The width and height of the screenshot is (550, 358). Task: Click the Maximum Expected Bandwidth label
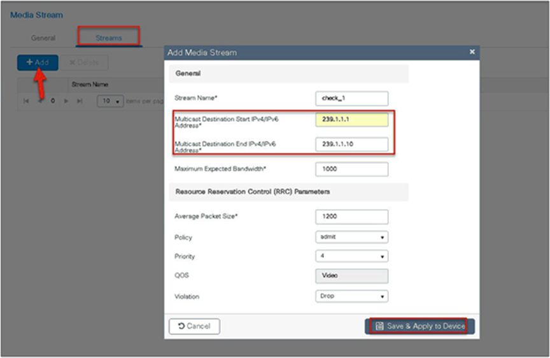[220, 169]
